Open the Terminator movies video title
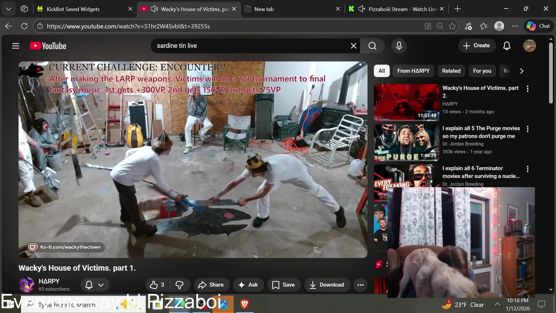 click(481, 172)
